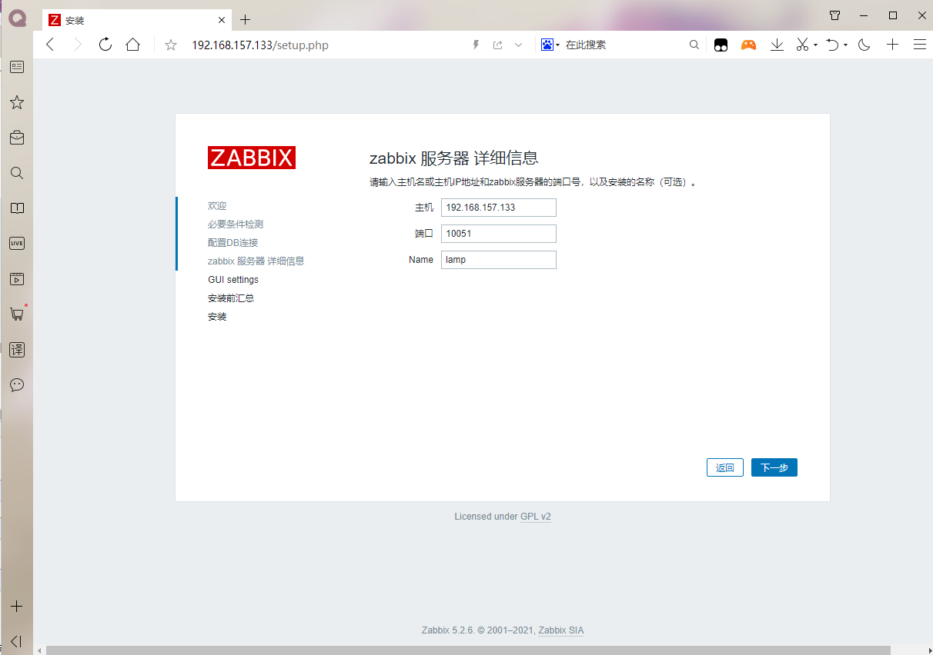Open a new tab with the plus button
The image size is (933, 655).
point(246,19)
